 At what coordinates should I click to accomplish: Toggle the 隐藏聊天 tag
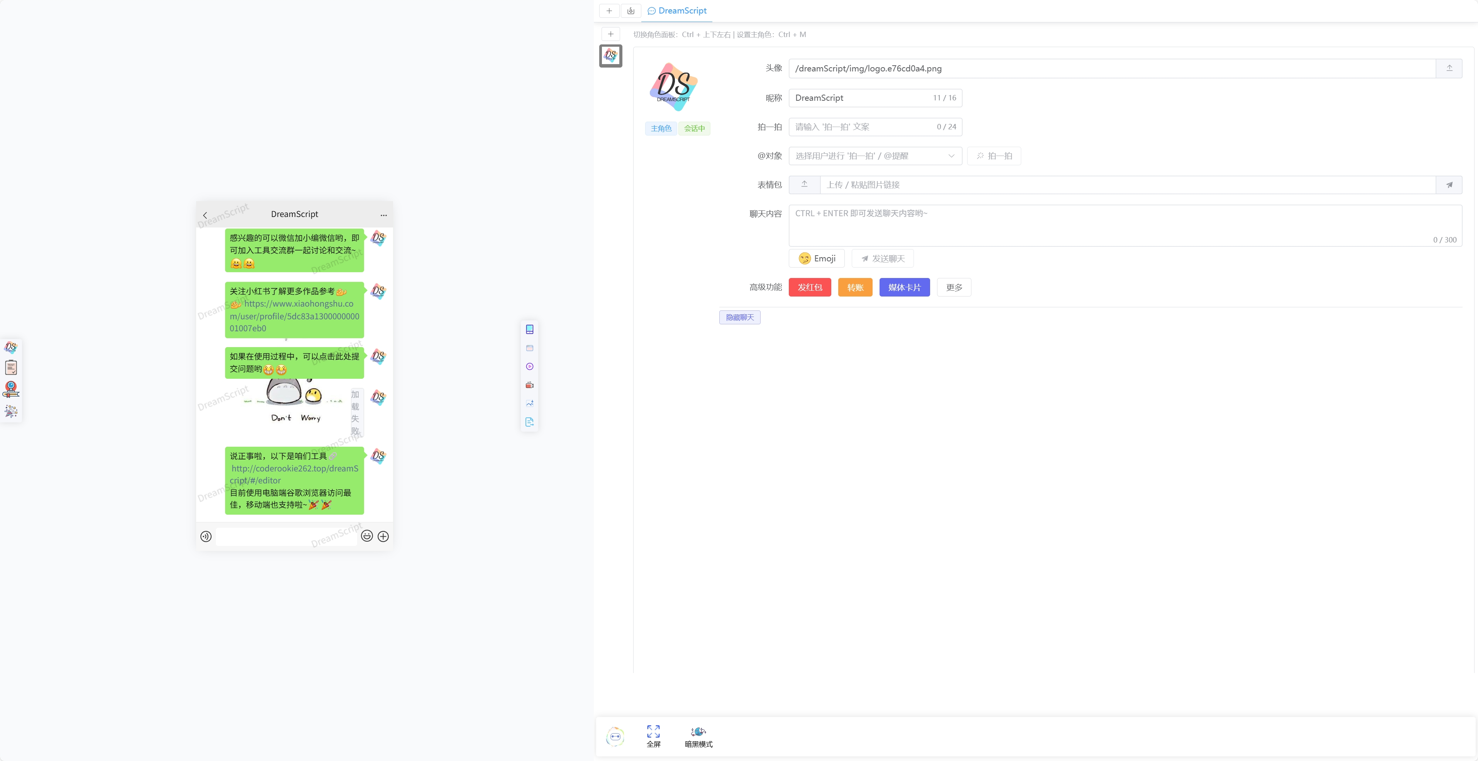point(739,317)
